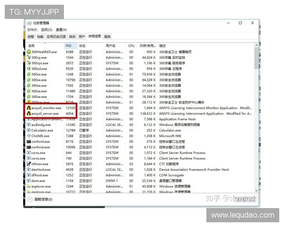Viewport: 284px width, 227px height.
Task: Minimize the Task Manager window
Action: tap(228, 23)
